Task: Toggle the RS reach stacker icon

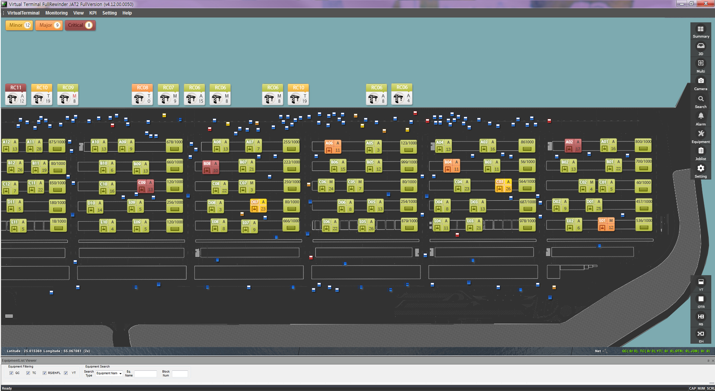Action: pos(700,317)
